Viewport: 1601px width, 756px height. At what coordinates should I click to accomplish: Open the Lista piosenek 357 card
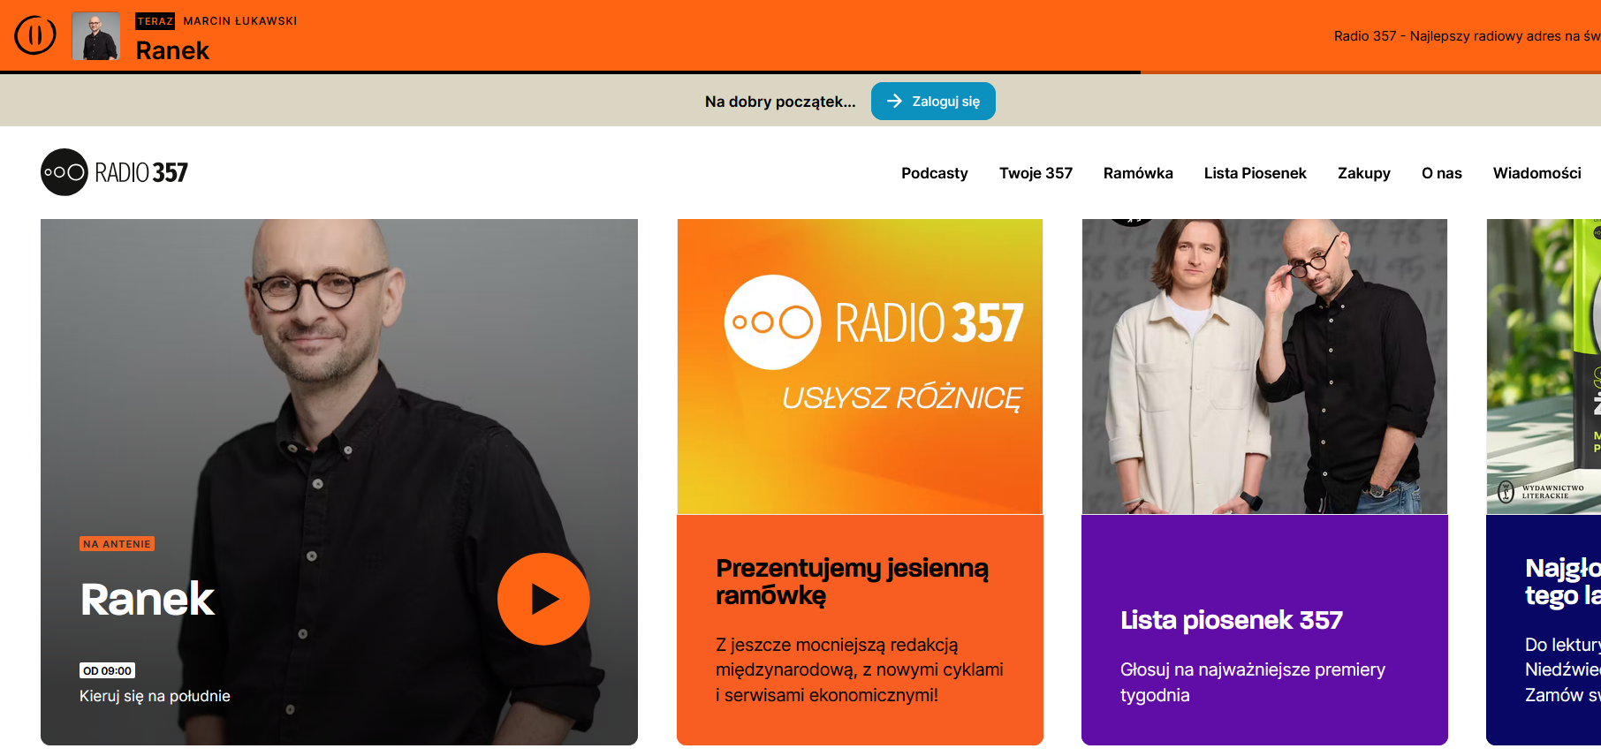click(x=1231, y=620)
